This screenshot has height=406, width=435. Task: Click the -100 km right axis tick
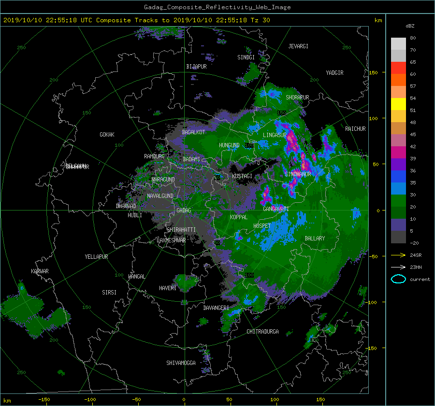(x=372, y=302)
